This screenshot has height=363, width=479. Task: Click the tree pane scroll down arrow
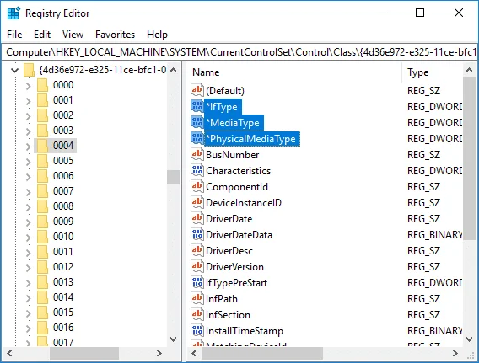[x=173, y=339]
